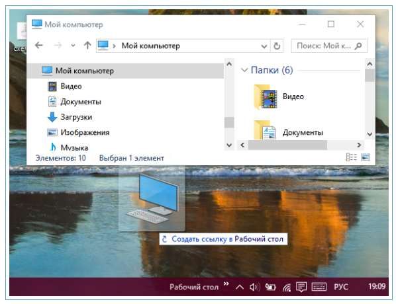Image resolution: width=396 pixels, height=304 pixels.
Task: Click the dragged computer icon on desktop
Action: [152, 198]
